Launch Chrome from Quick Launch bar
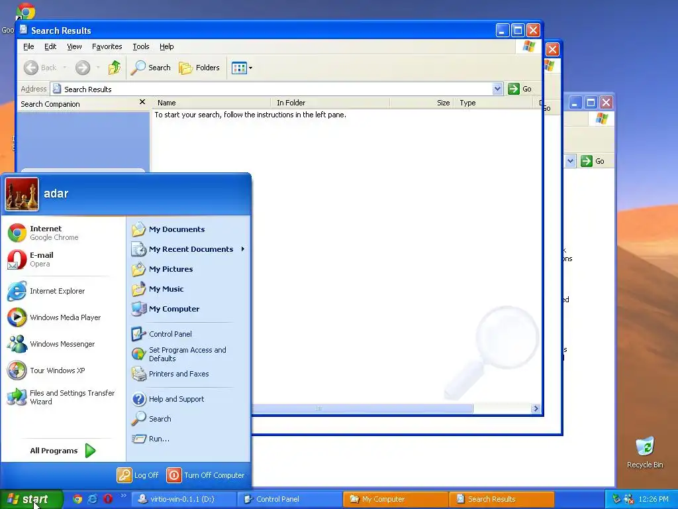 (x=77, y=499)
